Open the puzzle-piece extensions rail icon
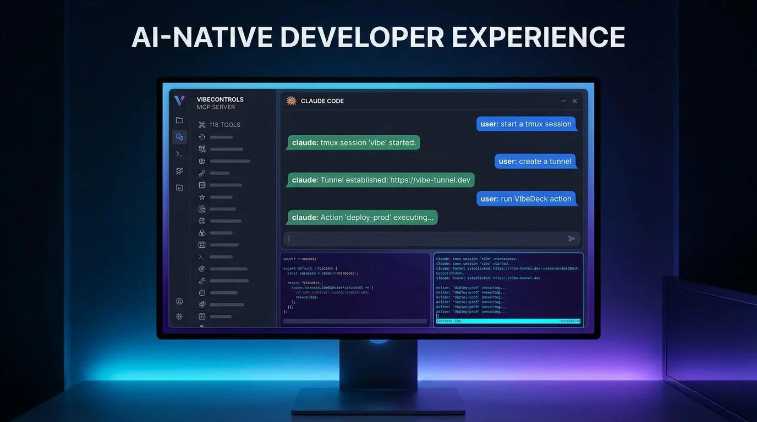This screenshot has width=757, height=422. point(179,171)
